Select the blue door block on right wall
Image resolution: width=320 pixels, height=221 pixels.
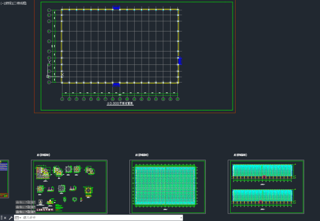pos(180,61)
